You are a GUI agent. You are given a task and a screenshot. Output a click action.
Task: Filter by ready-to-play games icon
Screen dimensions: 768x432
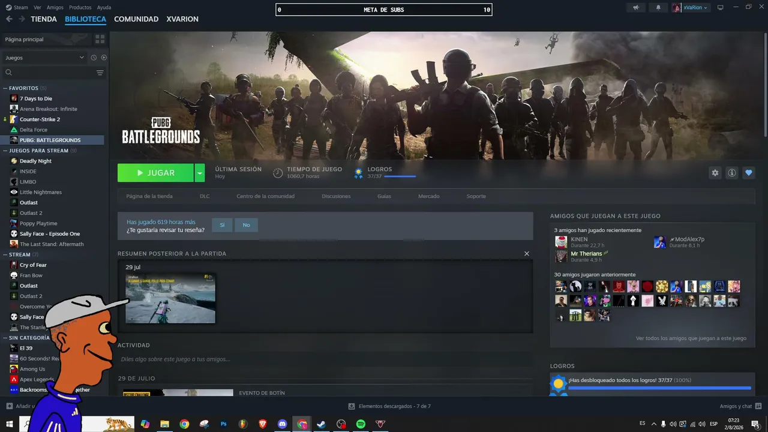[x=104, y=58]
